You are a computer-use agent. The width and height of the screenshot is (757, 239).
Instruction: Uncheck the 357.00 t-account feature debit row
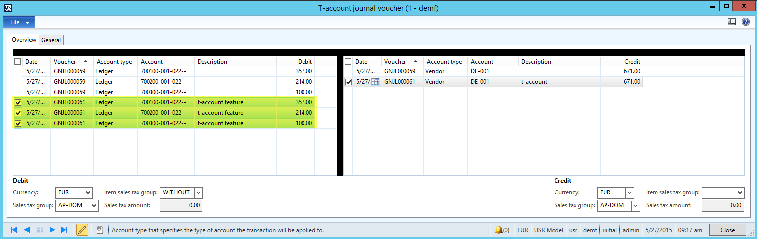18,102
